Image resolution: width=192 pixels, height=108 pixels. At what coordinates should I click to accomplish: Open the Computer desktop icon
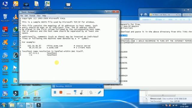point(5,5)
